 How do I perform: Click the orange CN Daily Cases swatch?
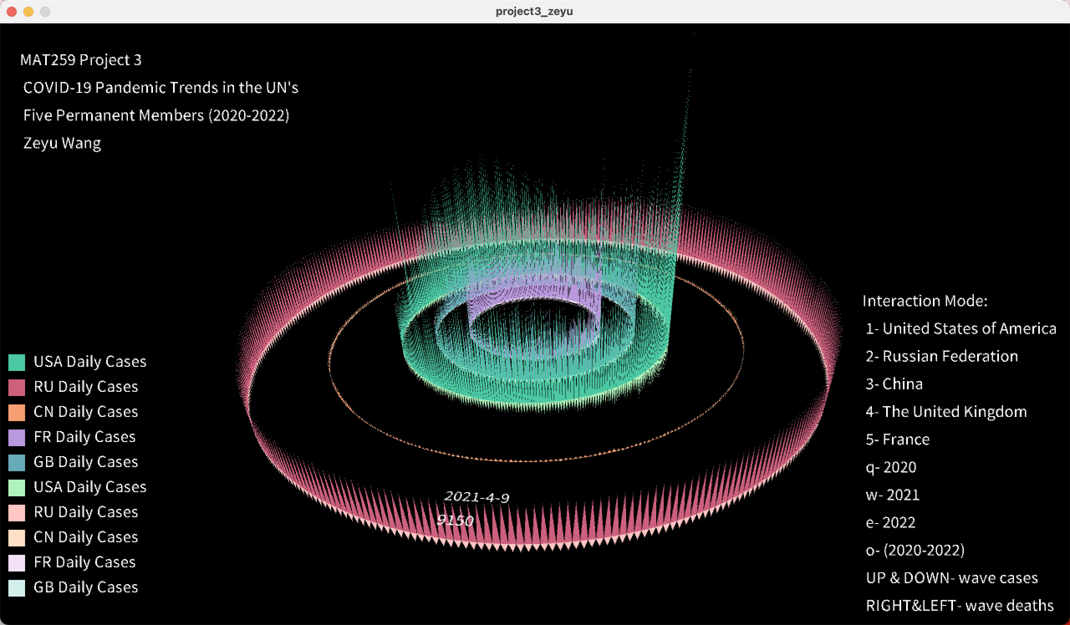coord(17,412)
